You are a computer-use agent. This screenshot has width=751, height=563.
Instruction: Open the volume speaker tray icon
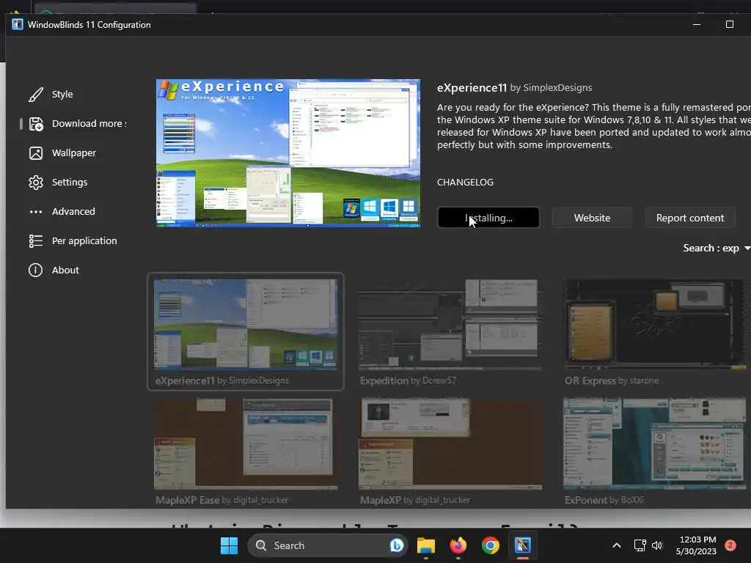[657, 545]
